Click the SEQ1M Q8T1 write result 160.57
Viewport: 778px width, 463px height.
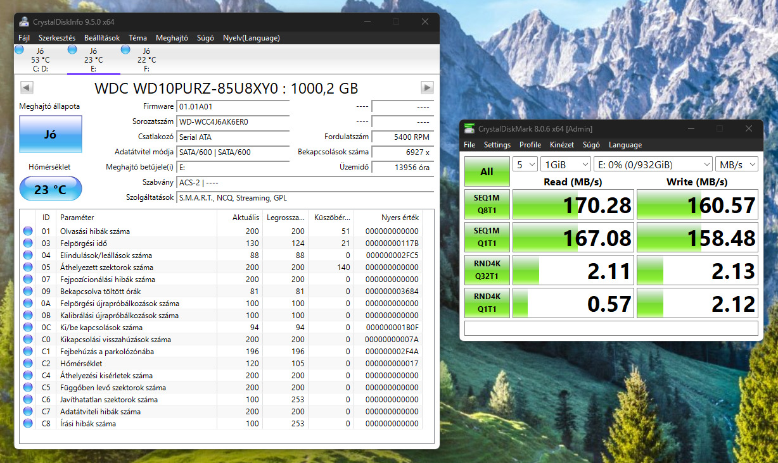697,204
